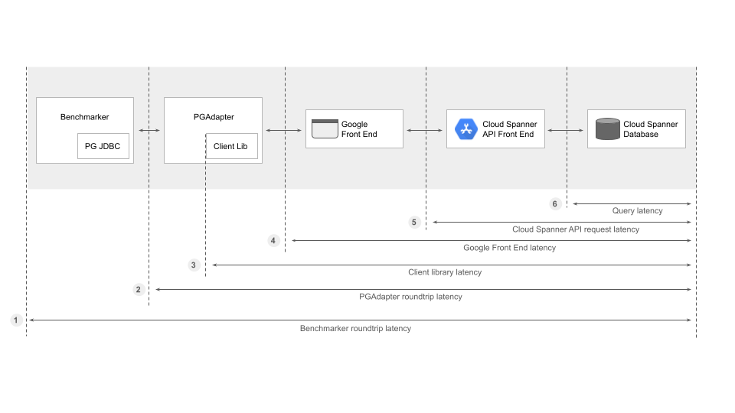This screenshot has width=735, height=413.
Task: Select the PGAdapter roundtrip latency label
Action: pyautogui.click(x=410, y=297)
